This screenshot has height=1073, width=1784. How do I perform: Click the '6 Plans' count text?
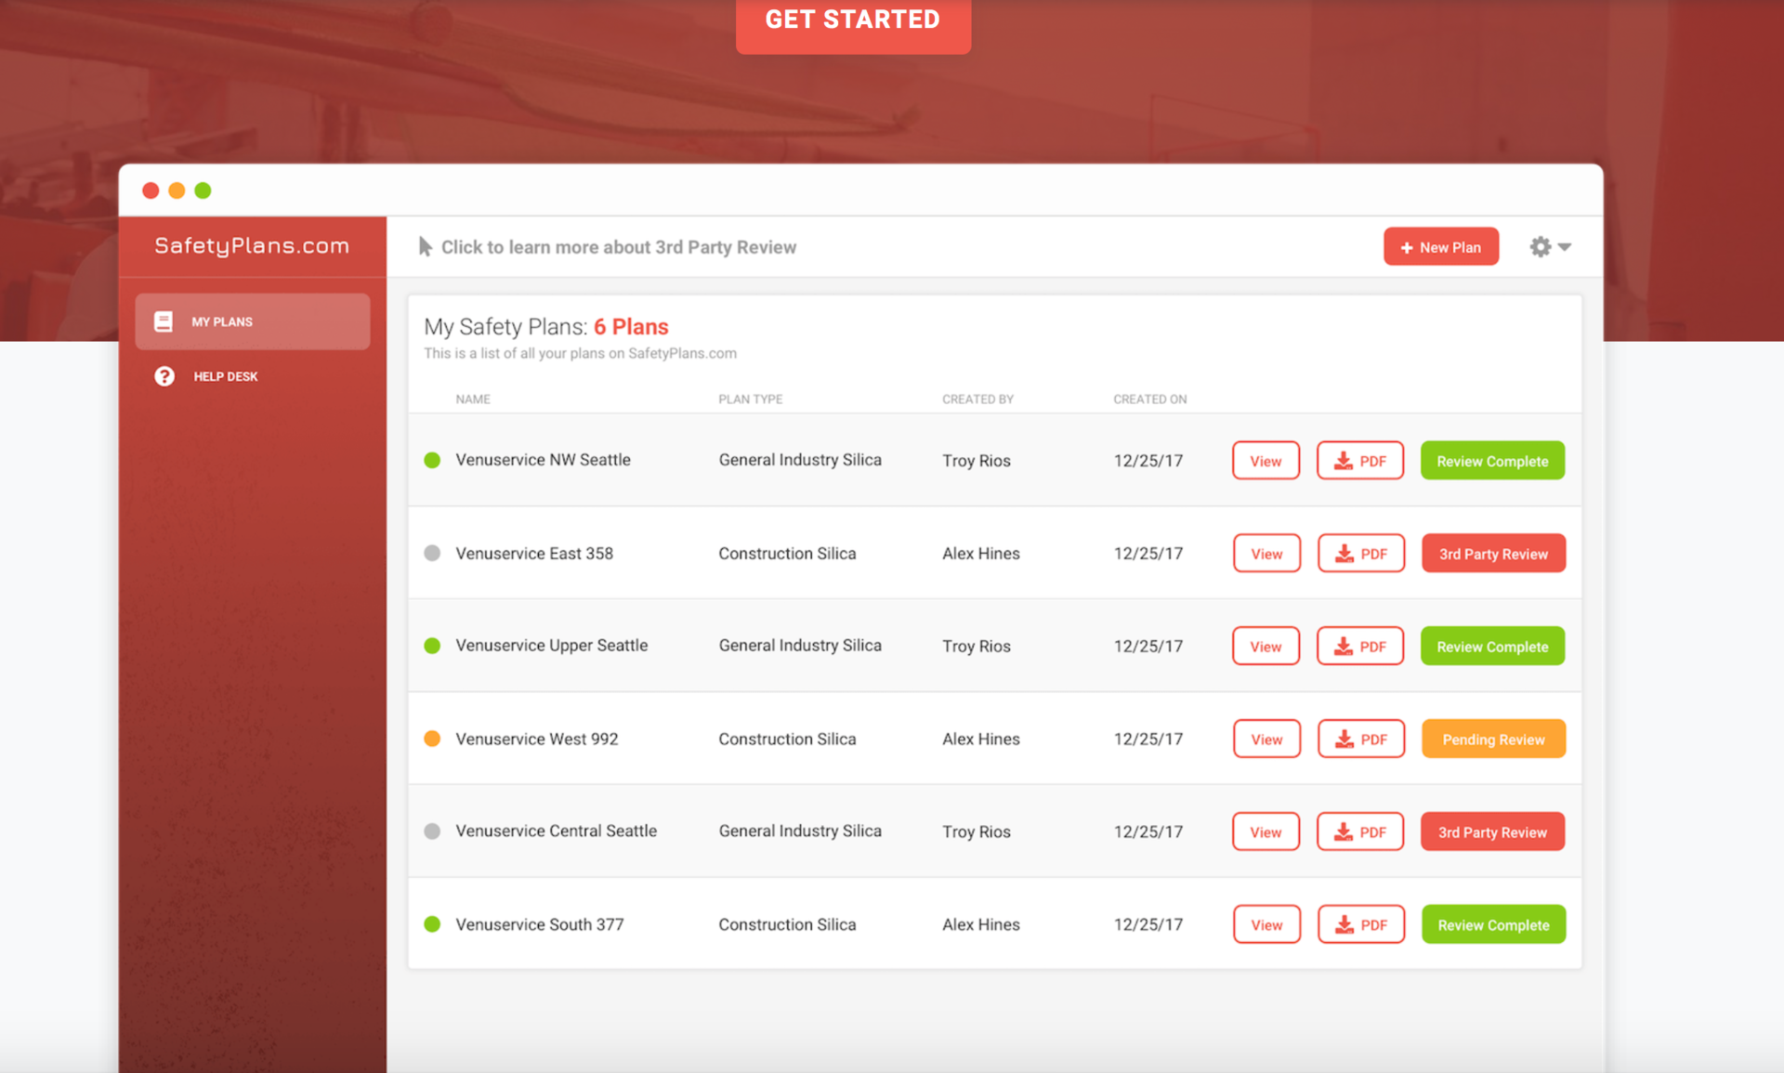[x=631, y=327]
